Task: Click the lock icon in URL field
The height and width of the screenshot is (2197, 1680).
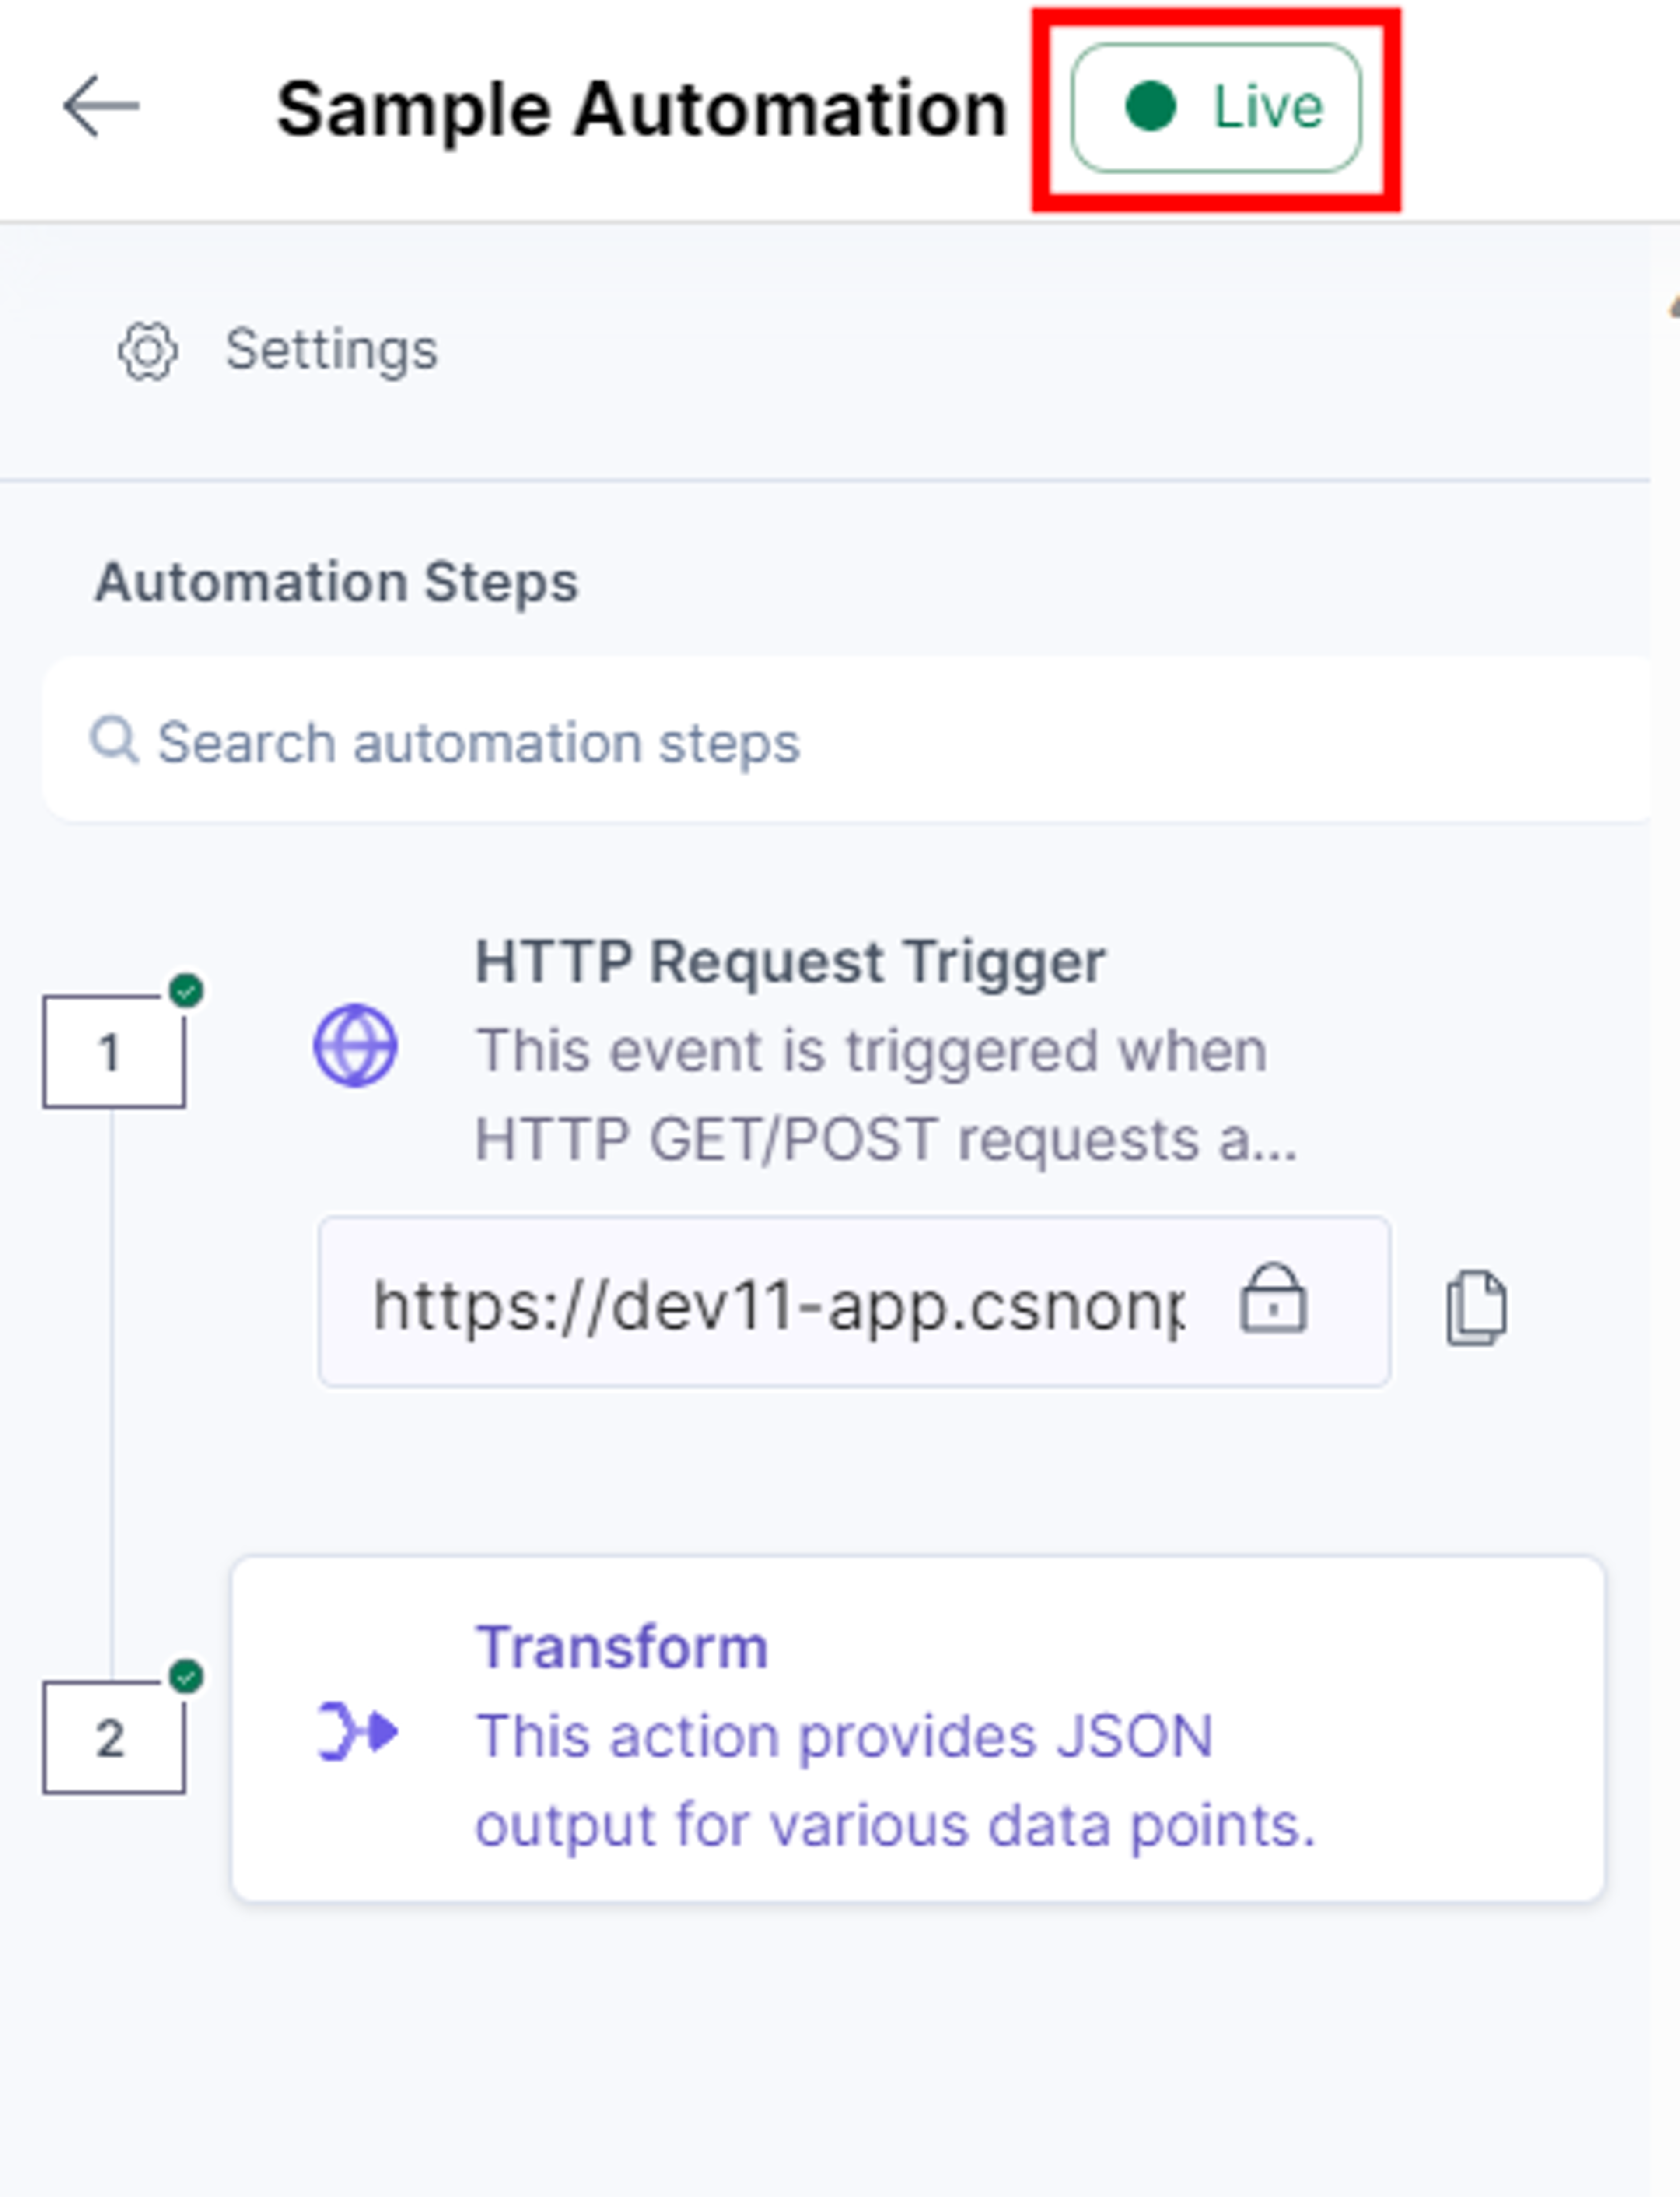Action: 1273,1299
